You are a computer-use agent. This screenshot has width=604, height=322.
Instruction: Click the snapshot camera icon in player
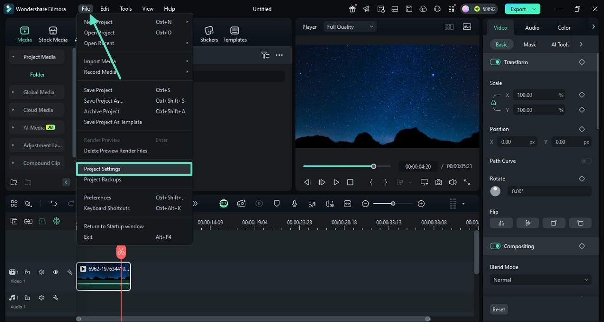[x=439, y=183]
